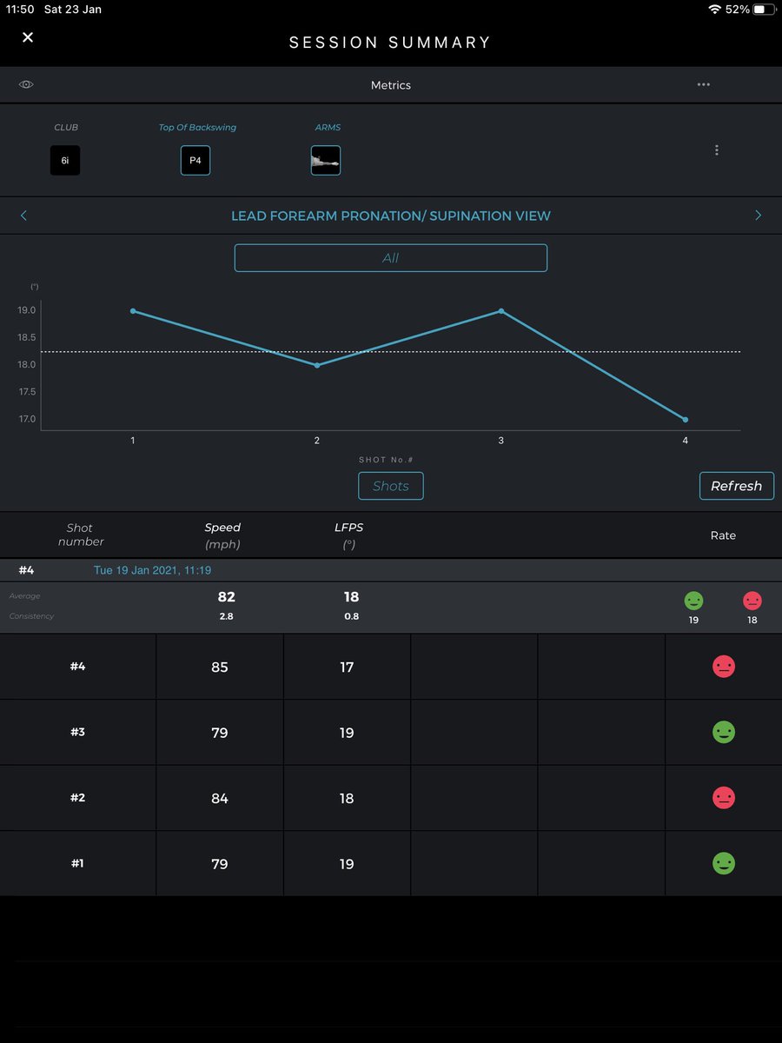Viewport: 782px width, 1043px height.
Task: Open the vertical more options menu
Action: pos(716,150)
